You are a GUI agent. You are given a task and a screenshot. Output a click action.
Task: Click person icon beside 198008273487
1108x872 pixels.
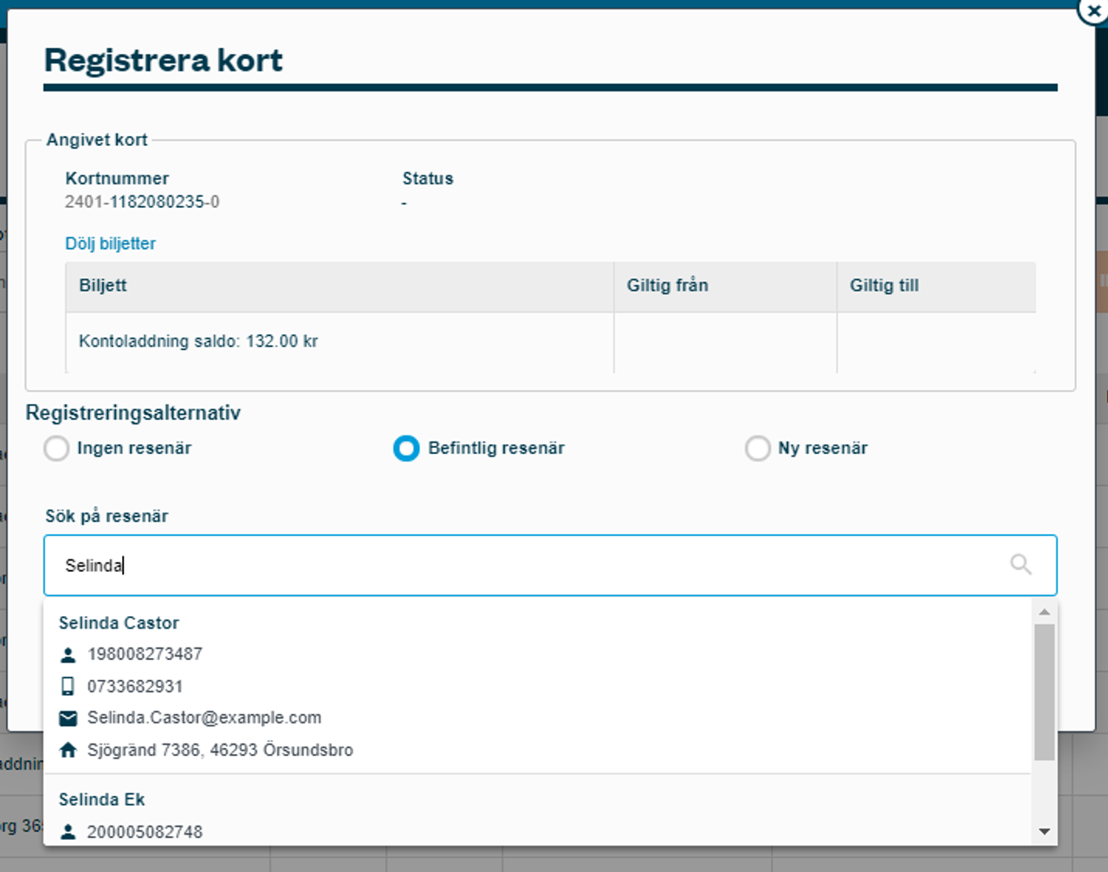pyautogui.click(x=68, y=655)
